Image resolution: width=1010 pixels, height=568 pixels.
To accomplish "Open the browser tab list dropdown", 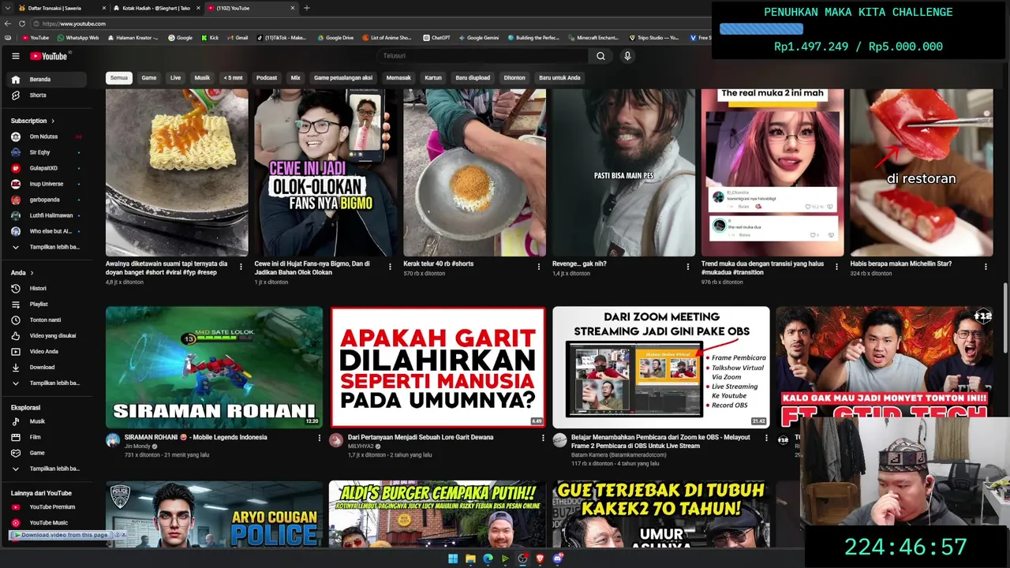I will click(8, 8).
